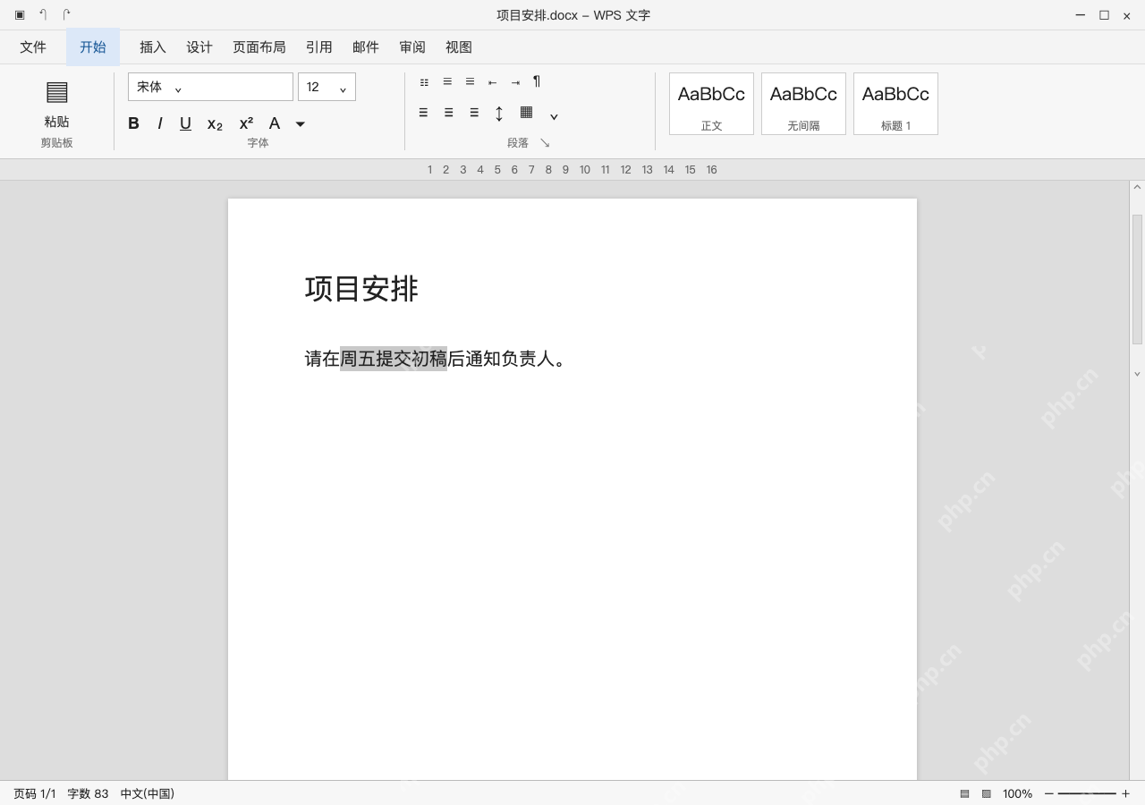The width and height of the screenshot is (1145, 805).
Task: Click the scrollbar down arrow
Action: [1137, 374]
